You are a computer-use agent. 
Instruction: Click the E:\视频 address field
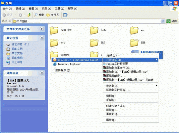[87, 21]
